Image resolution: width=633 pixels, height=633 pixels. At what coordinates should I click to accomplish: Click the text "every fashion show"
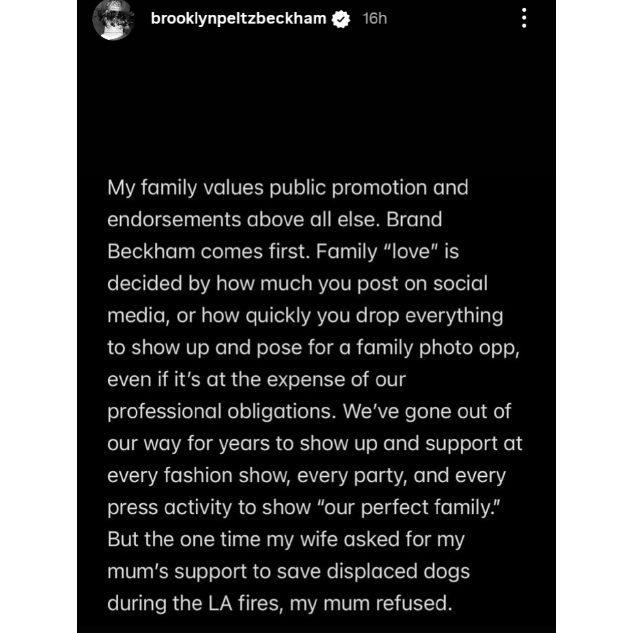point(199,475)
